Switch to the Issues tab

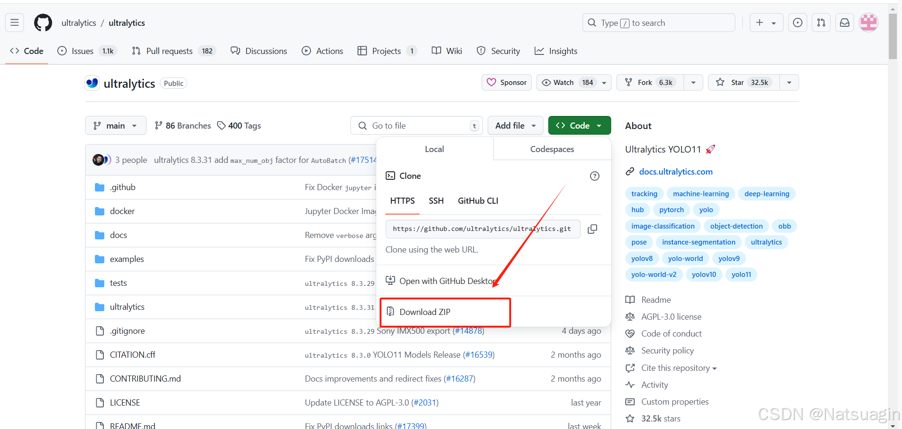(x=87, y=51)
